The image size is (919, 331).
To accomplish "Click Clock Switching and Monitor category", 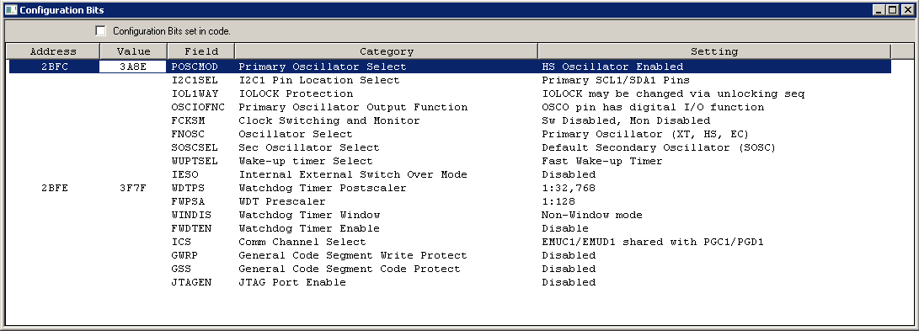I will [329, 120].
